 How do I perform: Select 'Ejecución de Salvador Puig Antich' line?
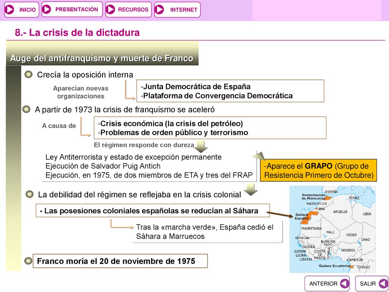point(103,166)
